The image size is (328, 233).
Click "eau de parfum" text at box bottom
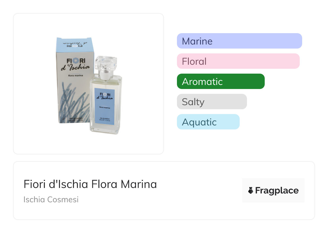[76, 119]
